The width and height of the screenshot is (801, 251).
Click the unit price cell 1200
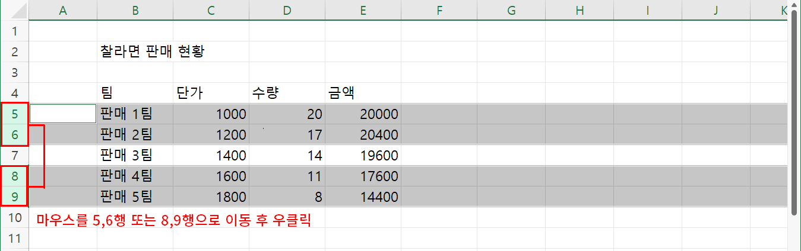(211, 134)
